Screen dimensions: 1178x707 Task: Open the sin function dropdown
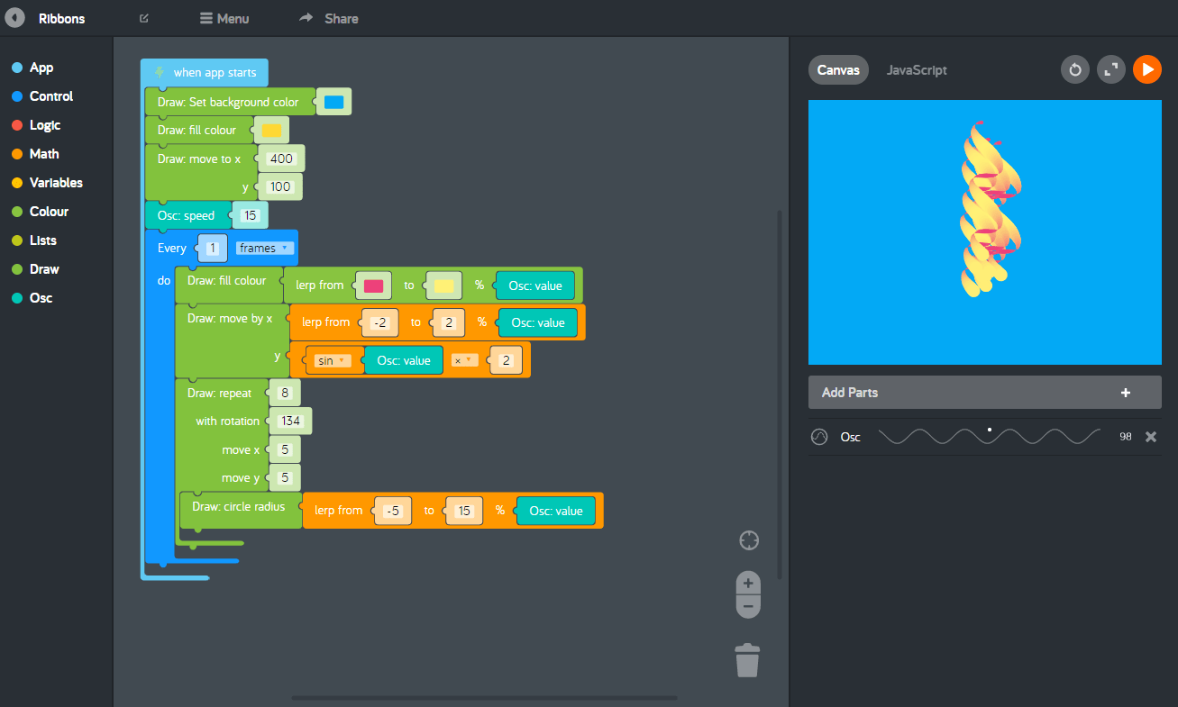pyautogui.click(x=333, y=359)
